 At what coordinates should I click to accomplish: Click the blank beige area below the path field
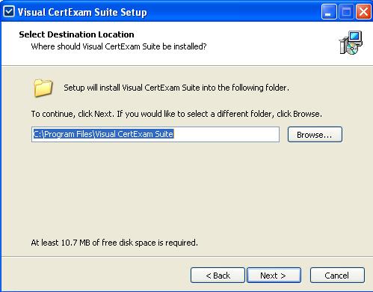(x=186, y=189)
